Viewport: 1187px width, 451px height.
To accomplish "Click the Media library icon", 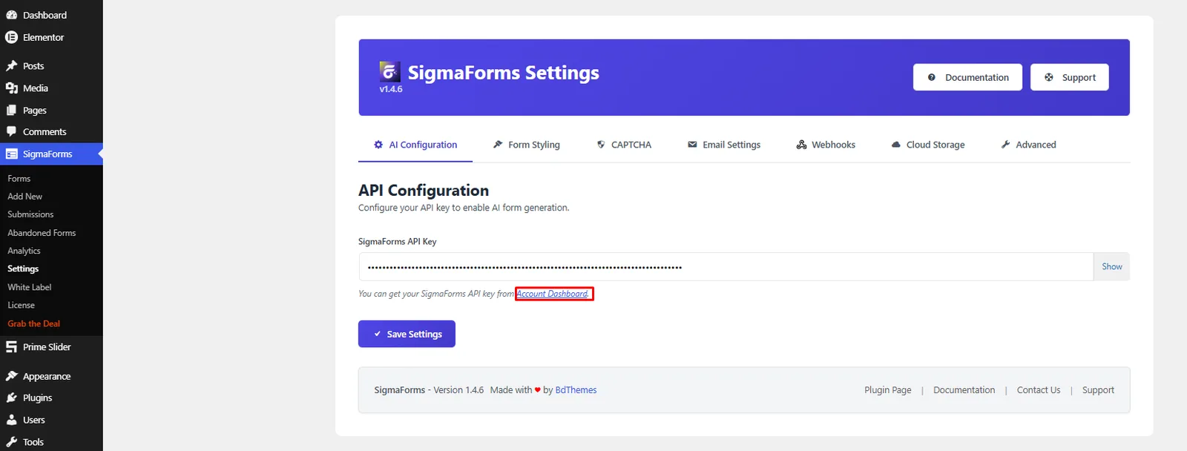I will [x=11, y=88].
